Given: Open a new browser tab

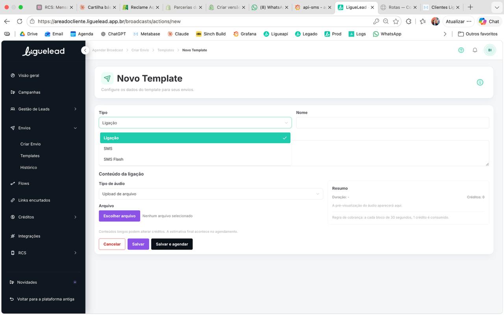Looking at the screenshot, I should pos(470,7).
